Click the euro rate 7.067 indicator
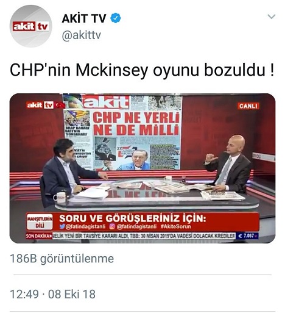 (x=247, y=236)
